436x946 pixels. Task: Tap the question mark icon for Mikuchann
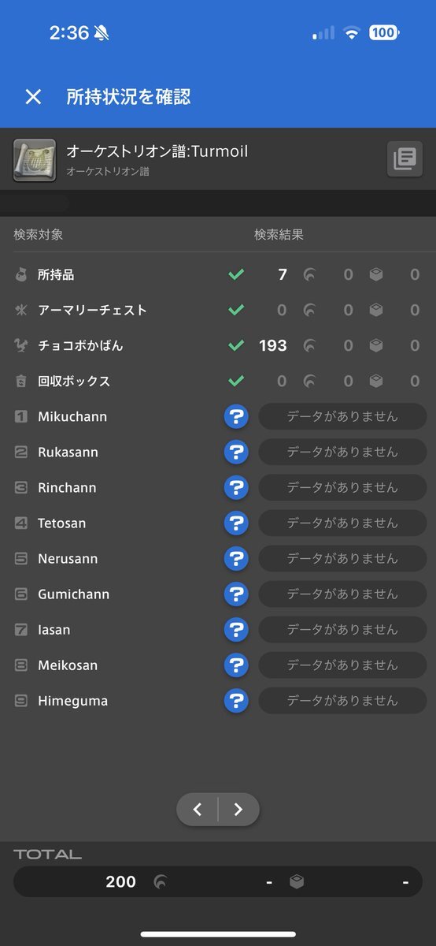click(236, 416)
